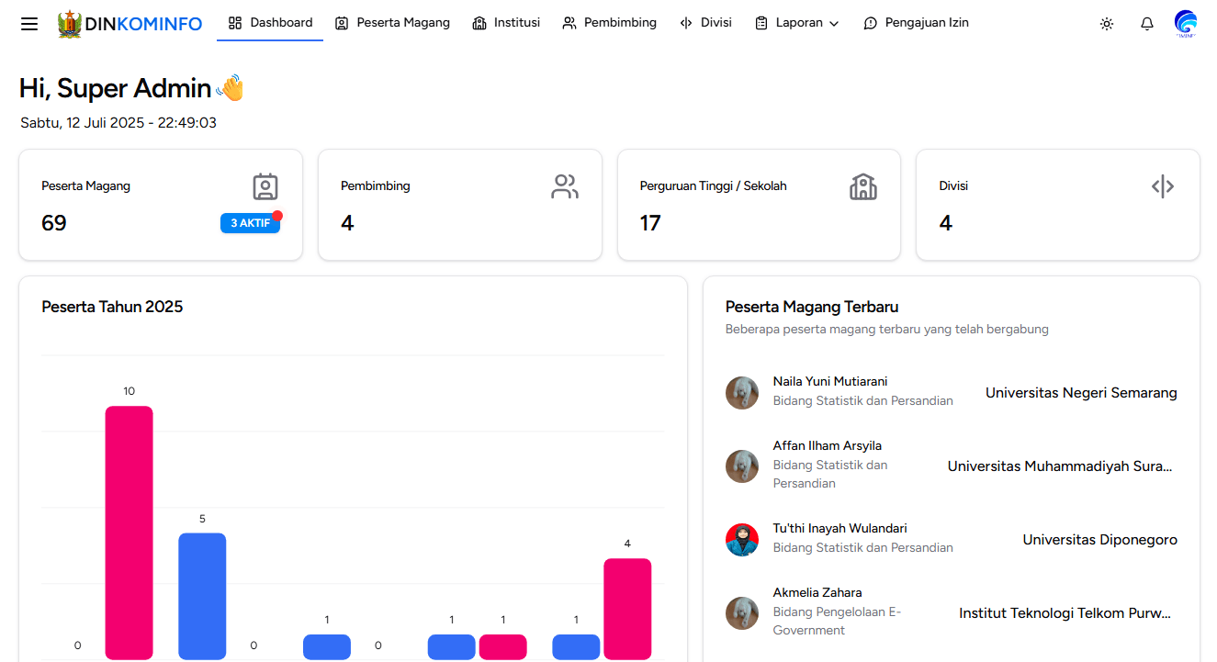Open the hamburger sidebar menu

(29, 24)
